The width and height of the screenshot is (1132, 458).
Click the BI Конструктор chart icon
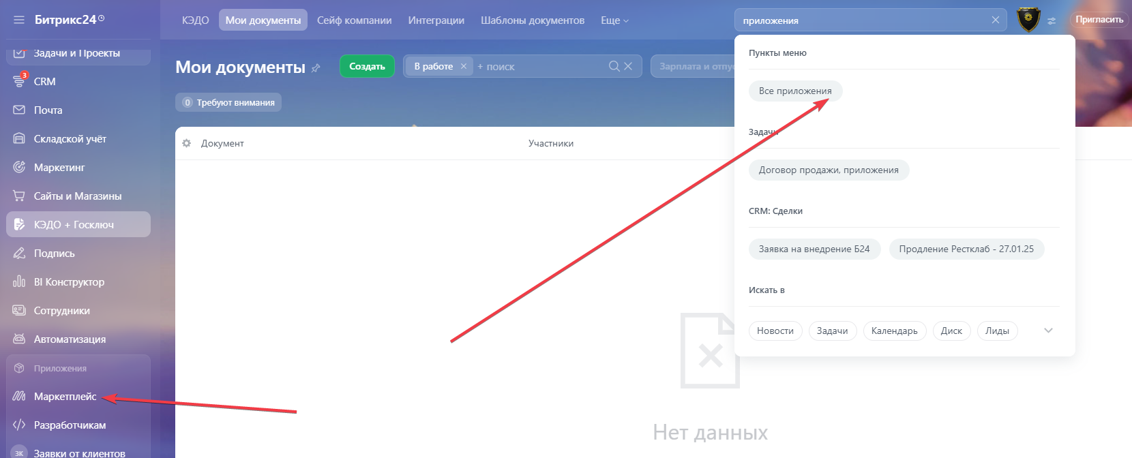(x=19, y=281)
